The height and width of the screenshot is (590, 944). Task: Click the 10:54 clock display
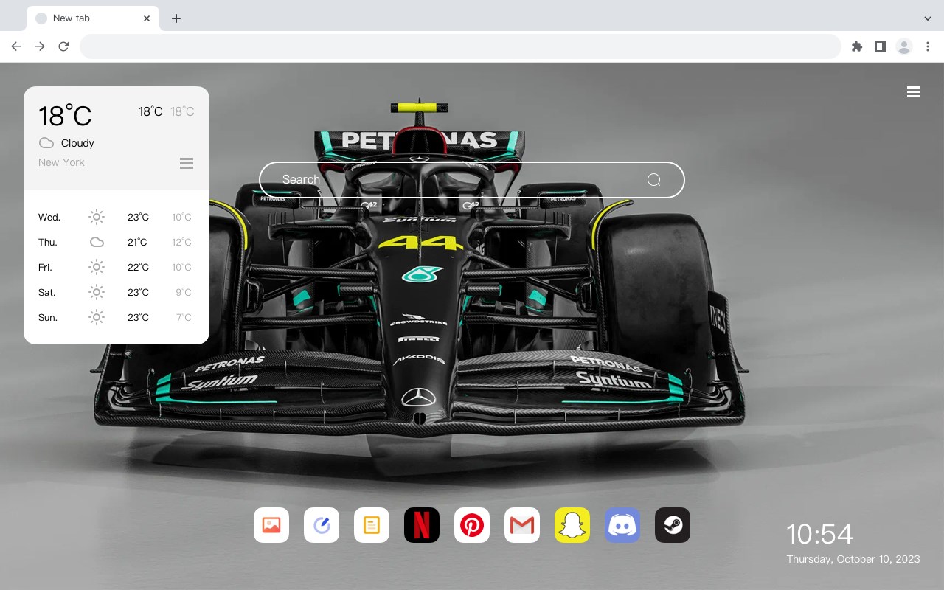point(819,534)
